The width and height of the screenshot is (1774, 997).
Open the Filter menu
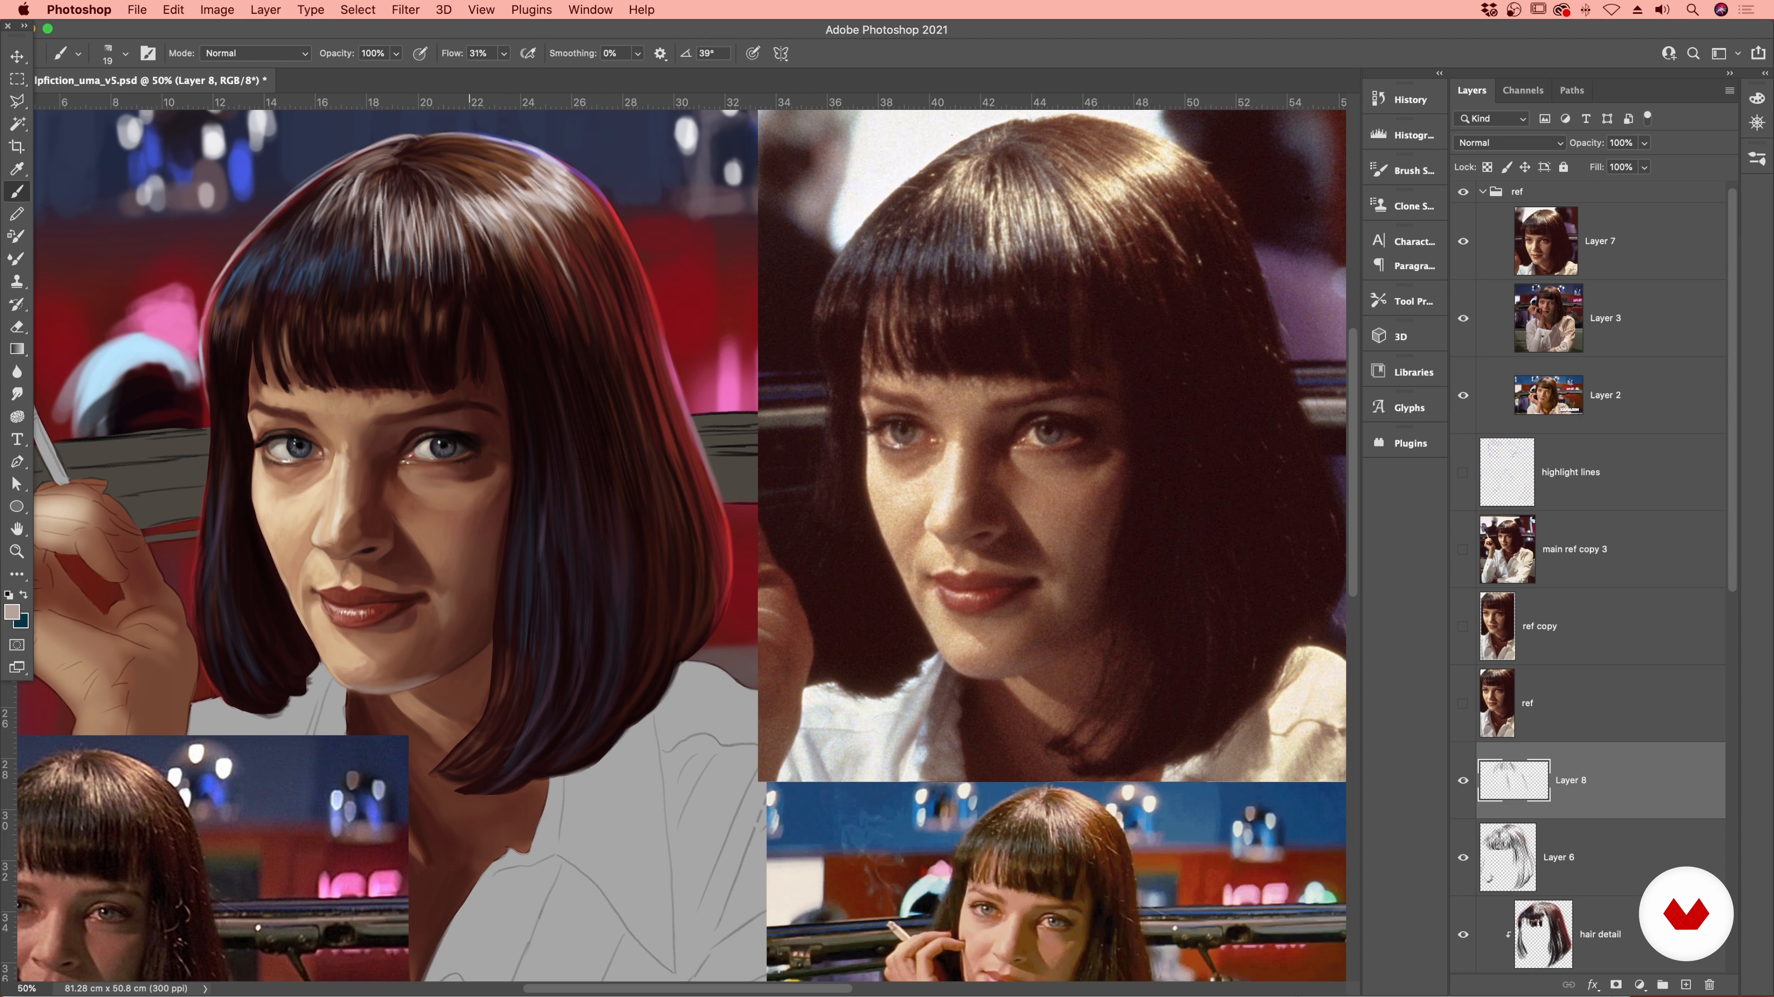[405, 10]
